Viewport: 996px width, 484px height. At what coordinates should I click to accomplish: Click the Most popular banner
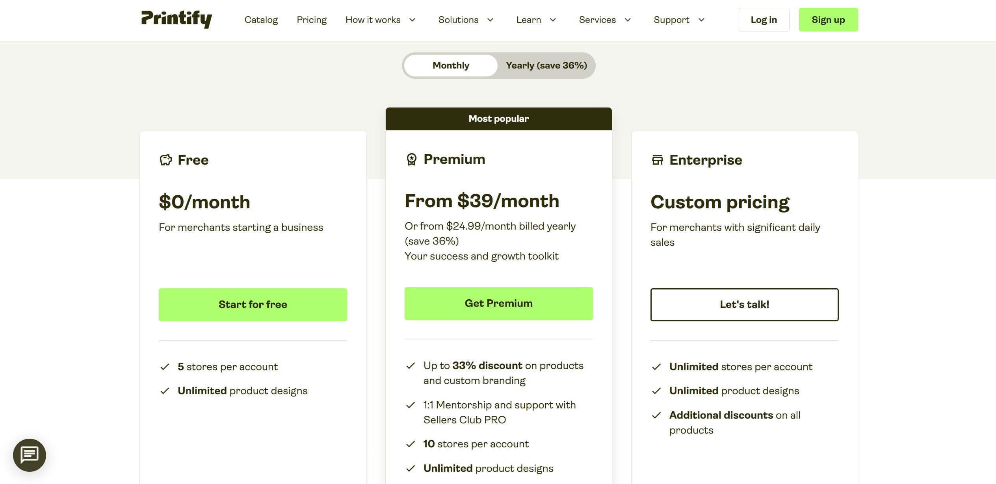498,119
